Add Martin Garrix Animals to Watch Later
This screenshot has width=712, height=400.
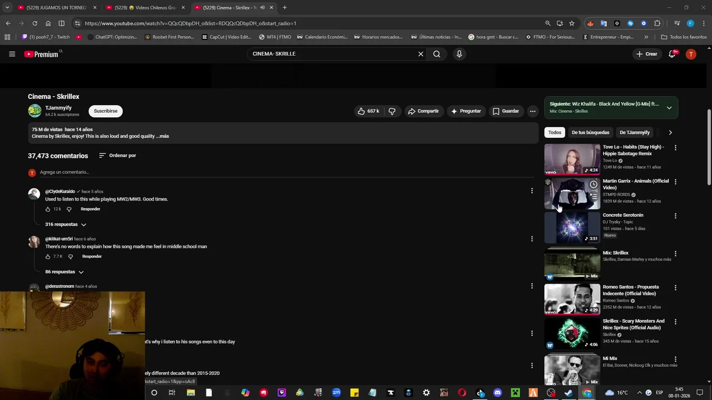click(594, 184)
